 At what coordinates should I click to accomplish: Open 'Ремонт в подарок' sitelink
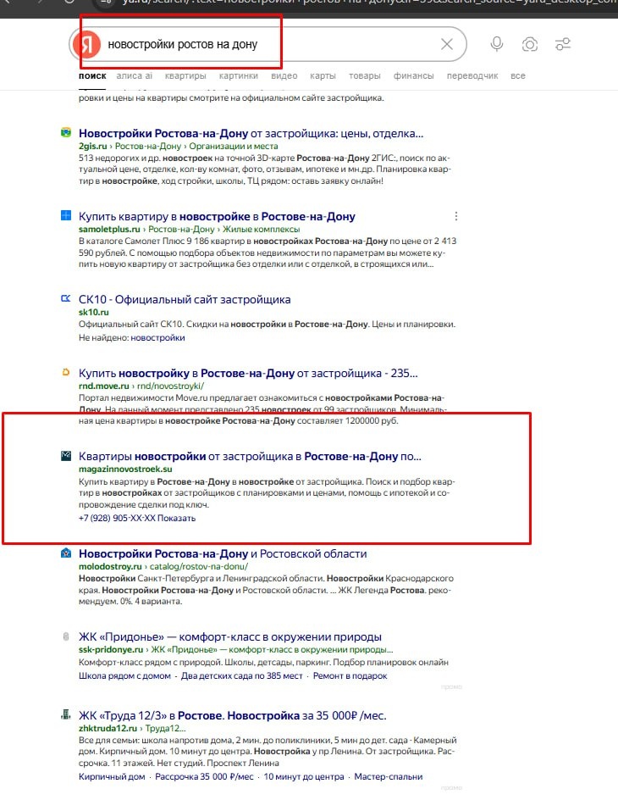(x=350, y=675)
